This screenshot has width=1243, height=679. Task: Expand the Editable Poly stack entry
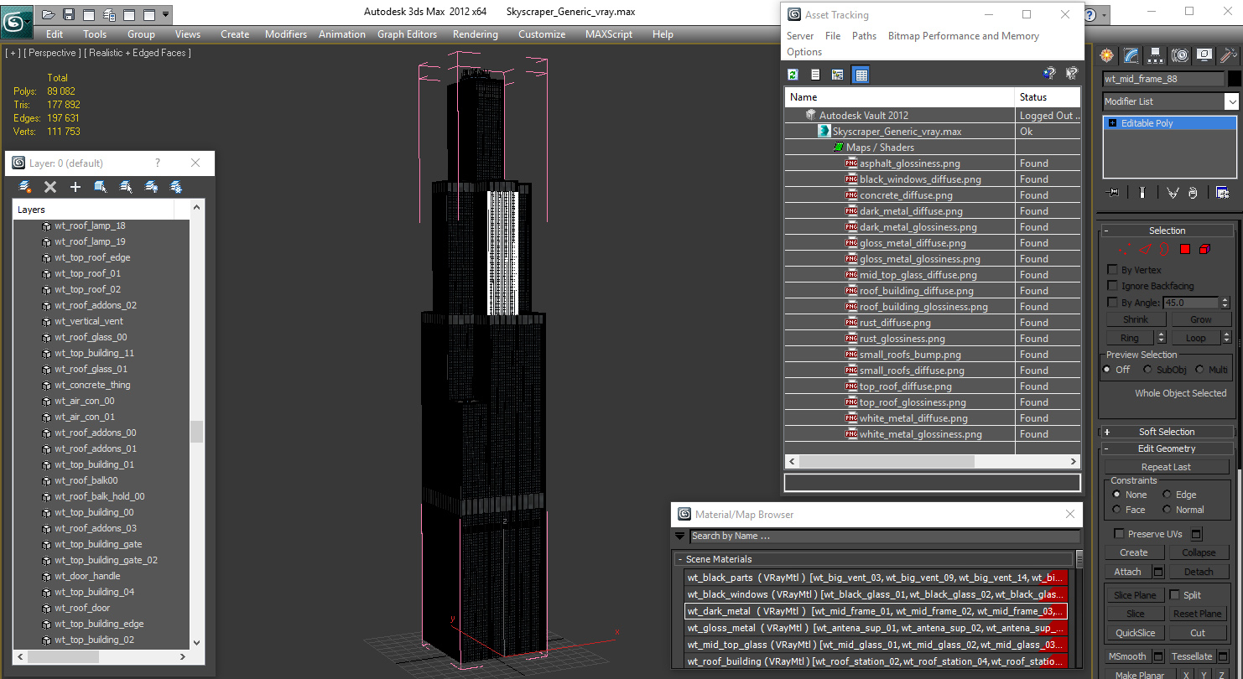pyautogui.click(x=1112, y=123)
